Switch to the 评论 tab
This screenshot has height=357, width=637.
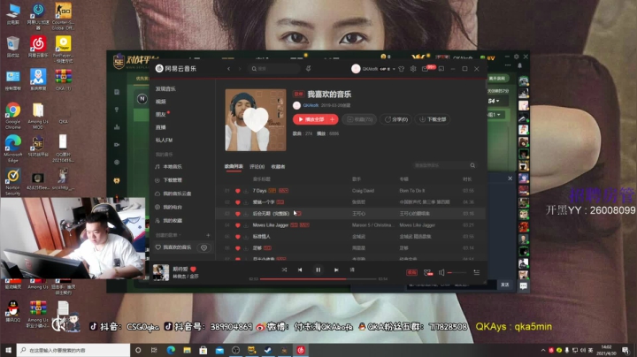click(257, 166)
